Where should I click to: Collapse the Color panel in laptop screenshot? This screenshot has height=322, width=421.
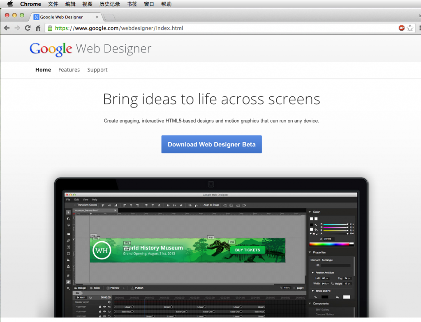[x=310, y=212]
